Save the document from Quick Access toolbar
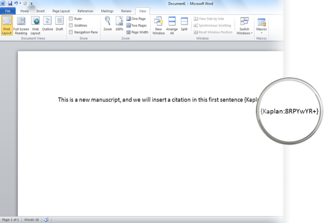This screenshot has width=328, height=223. 10,4
